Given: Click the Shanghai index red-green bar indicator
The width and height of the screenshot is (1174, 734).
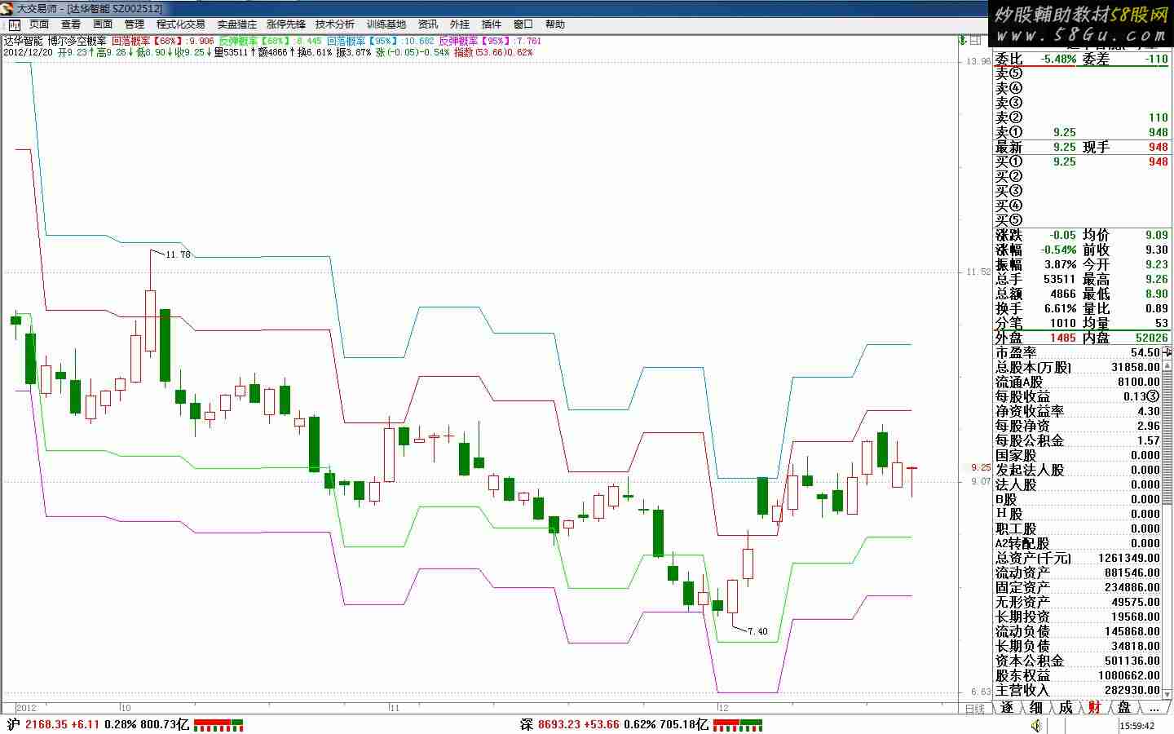Looking at the screenshot, I should coord(218,724).
